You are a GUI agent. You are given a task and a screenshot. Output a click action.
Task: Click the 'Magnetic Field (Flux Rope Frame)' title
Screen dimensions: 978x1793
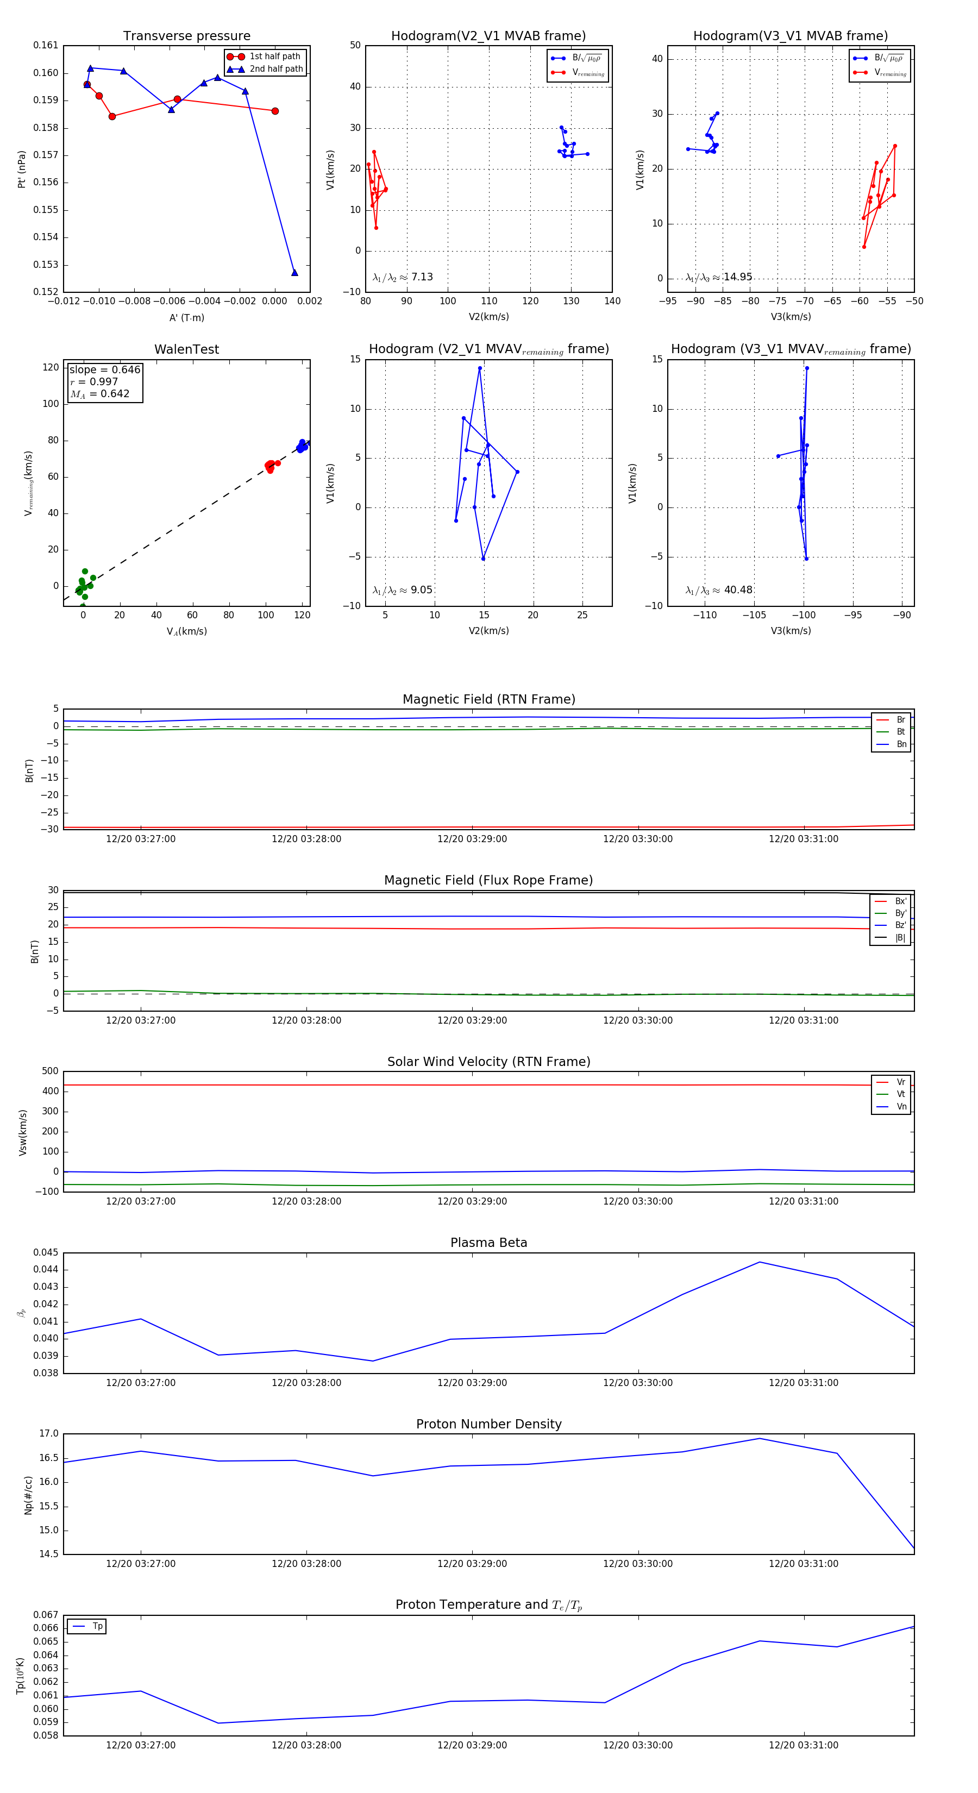pos(488,881)
